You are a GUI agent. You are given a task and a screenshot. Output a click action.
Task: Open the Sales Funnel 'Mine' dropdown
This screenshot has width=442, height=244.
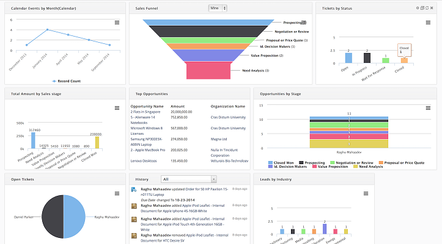point(218,8)
